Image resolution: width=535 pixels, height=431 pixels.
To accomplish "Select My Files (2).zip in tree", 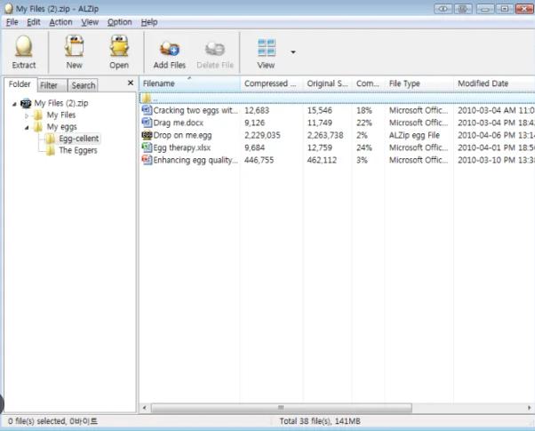I will coord(61,103).
